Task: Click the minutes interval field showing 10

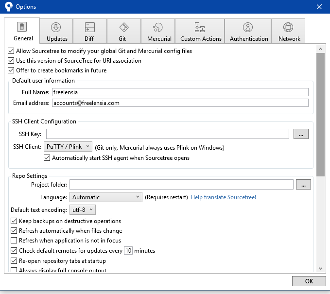Action: tap(128, 251)
